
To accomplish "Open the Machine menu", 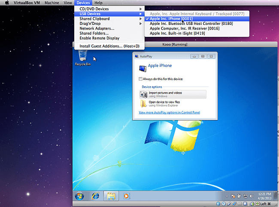I will pyautogui.click(x=52, y=3).
